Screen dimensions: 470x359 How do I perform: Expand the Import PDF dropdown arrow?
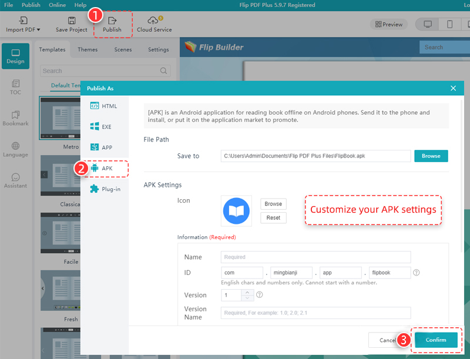39,29
